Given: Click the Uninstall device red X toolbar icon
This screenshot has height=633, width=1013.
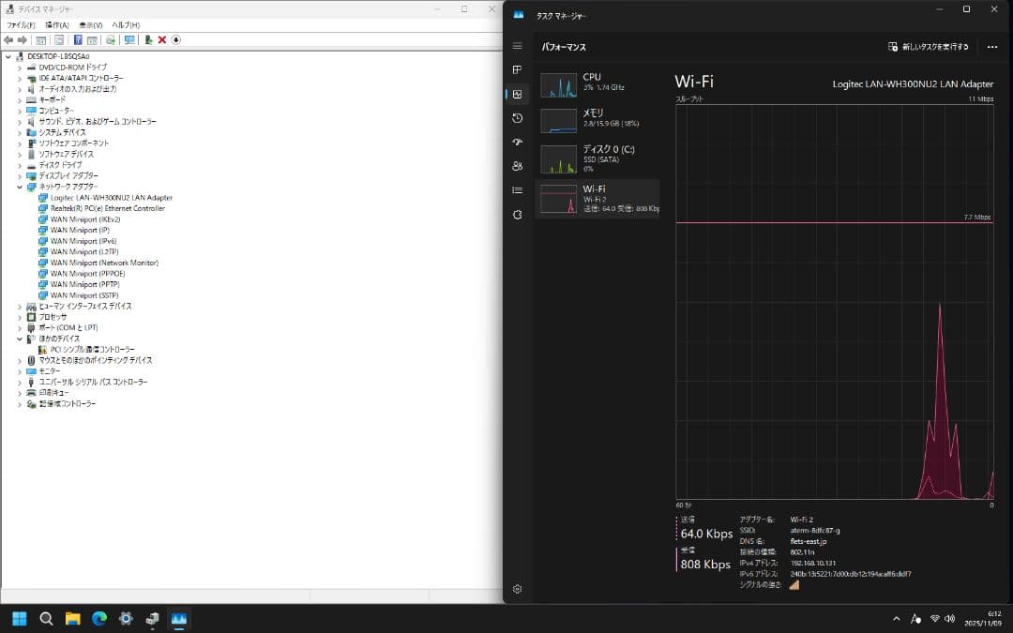Looking at the screenshot, I should click(161, 40).
